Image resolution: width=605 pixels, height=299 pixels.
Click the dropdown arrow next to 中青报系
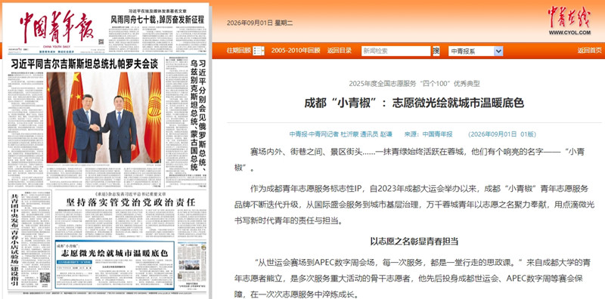click(x=498, y=51)
